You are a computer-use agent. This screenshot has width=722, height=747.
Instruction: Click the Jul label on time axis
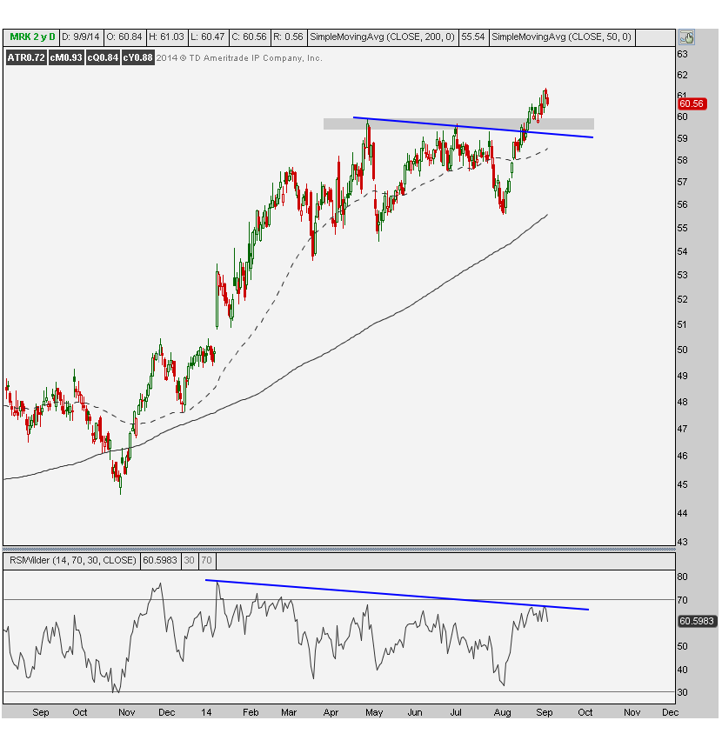[456, 712]
